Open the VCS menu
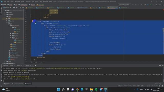 pyautogui.click(x=41, y=2)
